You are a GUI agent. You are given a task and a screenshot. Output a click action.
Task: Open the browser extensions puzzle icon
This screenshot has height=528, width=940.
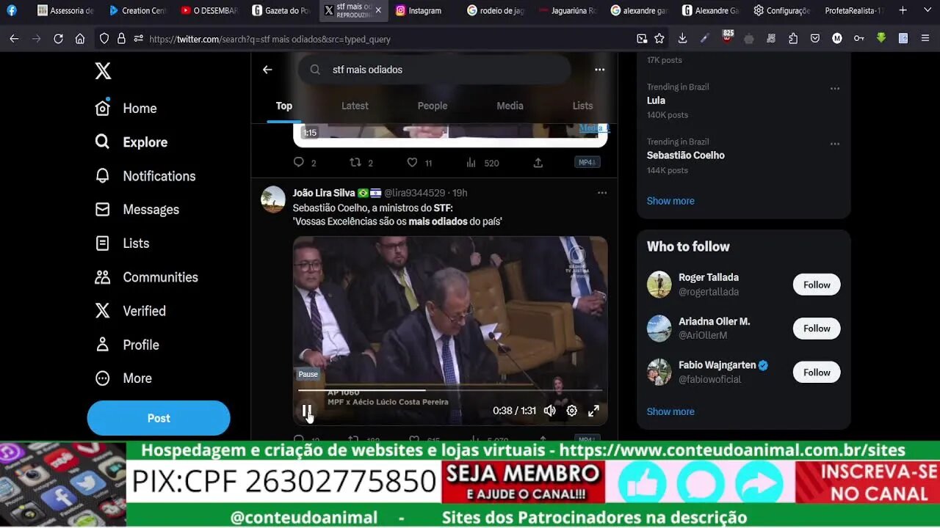pyautogui.click(x=793, y=39)
